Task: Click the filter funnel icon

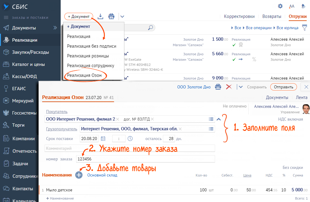Action: [304, 28]
